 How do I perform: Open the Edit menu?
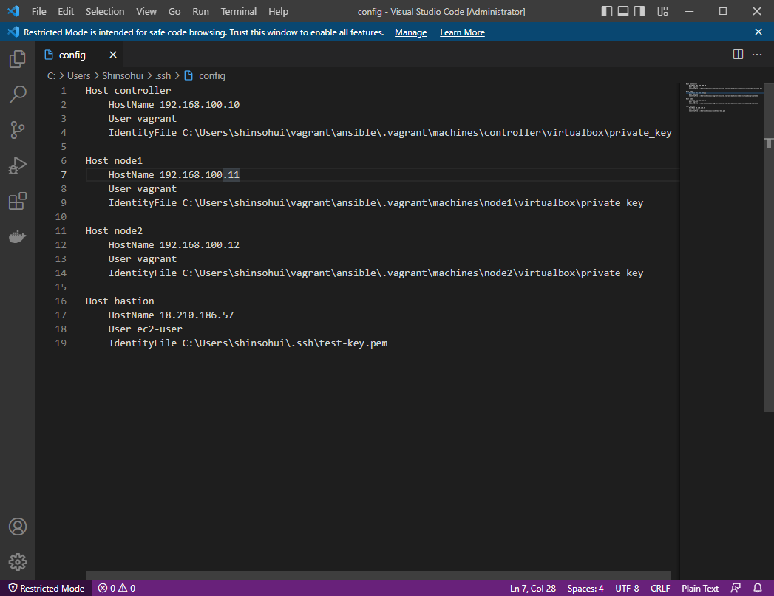pos(66,11)
